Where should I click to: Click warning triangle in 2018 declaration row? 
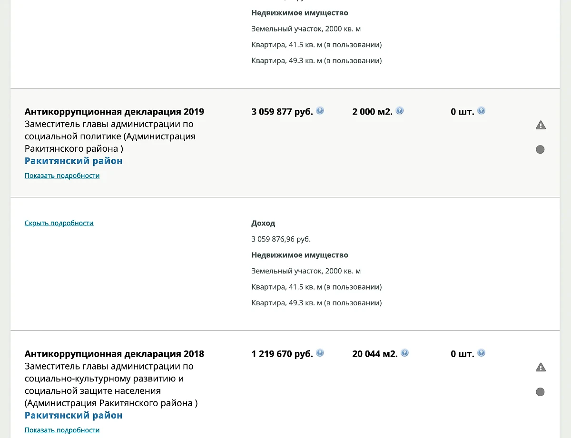click(540, 367)
